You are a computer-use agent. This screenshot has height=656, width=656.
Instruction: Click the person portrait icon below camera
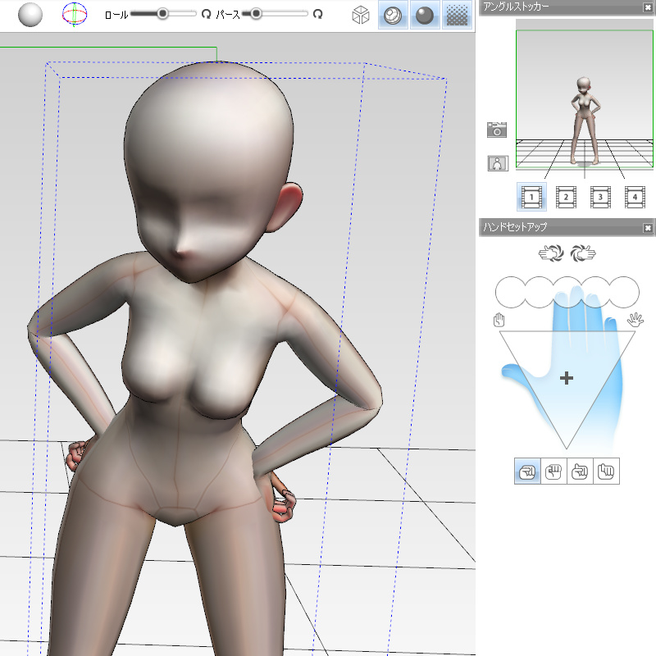point(497,162)
